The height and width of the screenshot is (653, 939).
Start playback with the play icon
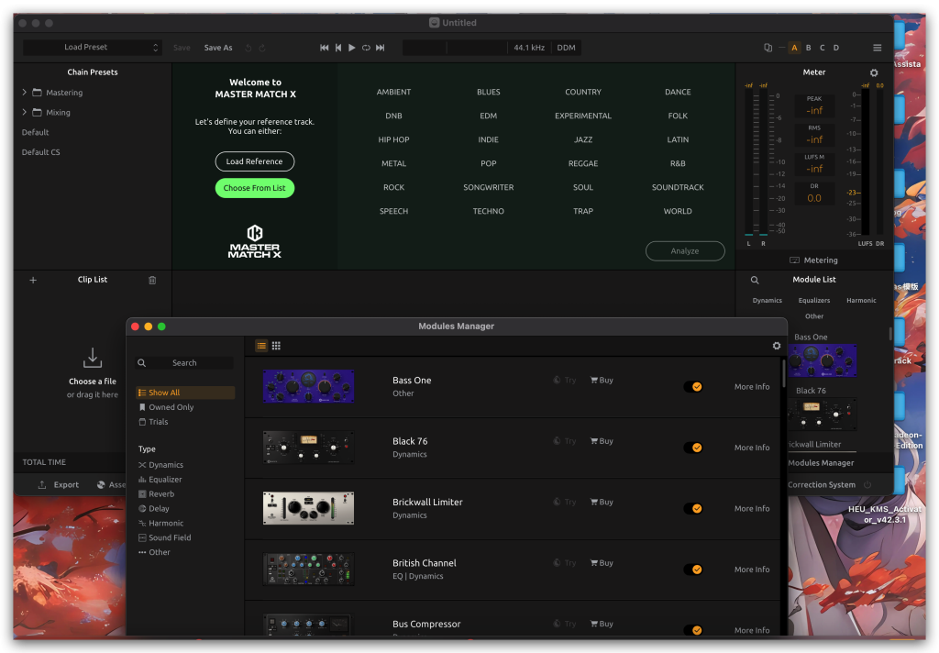coord(352,48)
